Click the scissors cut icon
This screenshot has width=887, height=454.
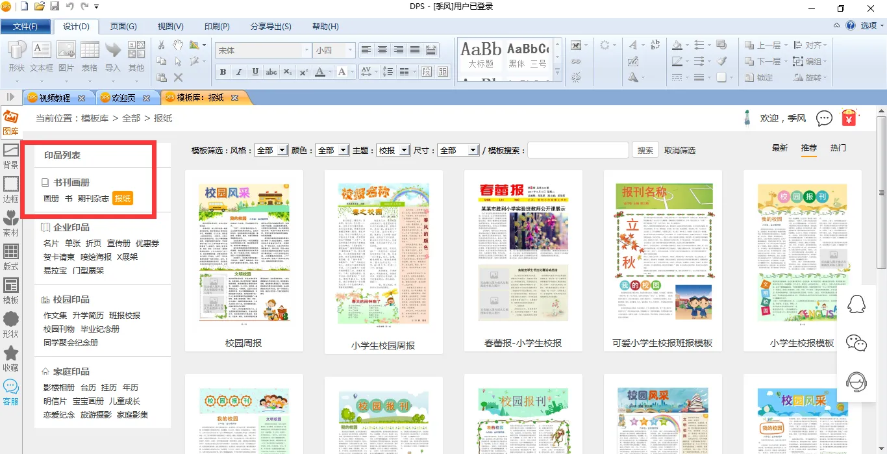pos(162,45)
